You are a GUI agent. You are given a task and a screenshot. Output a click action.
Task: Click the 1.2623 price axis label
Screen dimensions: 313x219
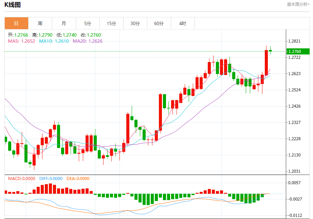click(x=294, y=74)
